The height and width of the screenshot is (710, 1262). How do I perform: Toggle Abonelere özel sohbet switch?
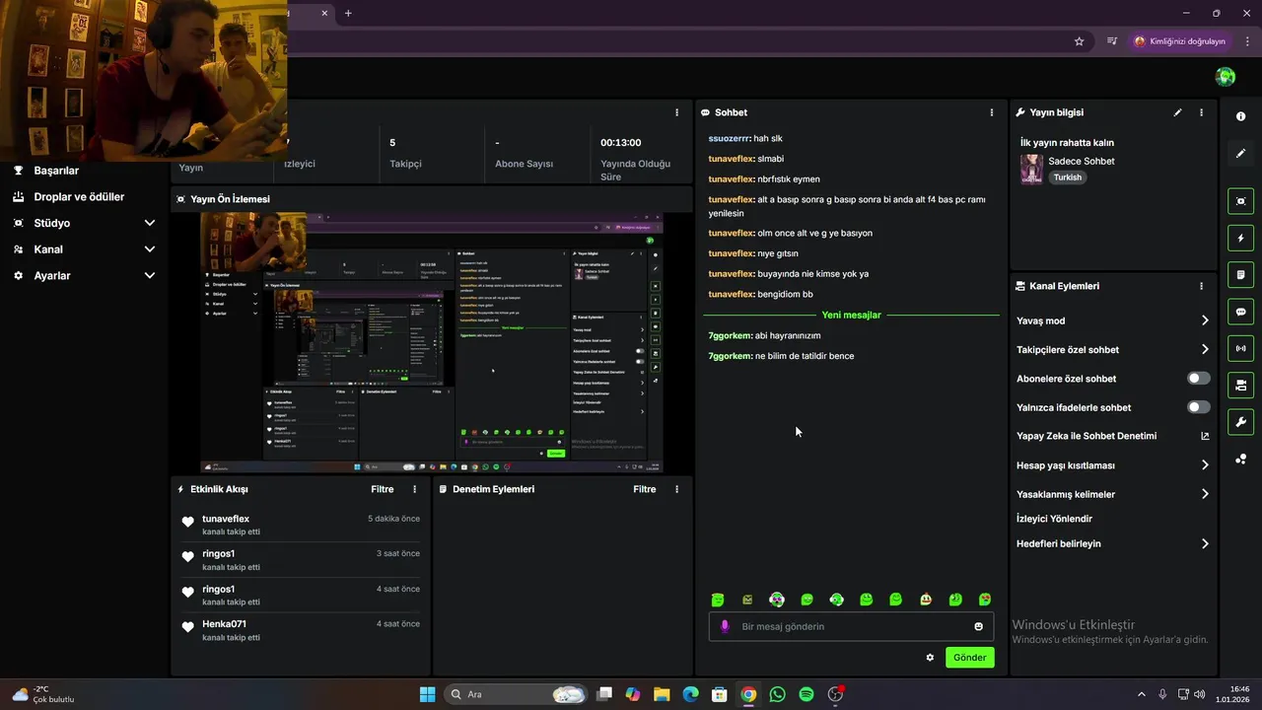[1198, 379]
